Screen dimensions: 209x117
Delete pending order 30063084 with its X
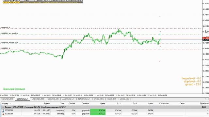[x=208, y=114]
